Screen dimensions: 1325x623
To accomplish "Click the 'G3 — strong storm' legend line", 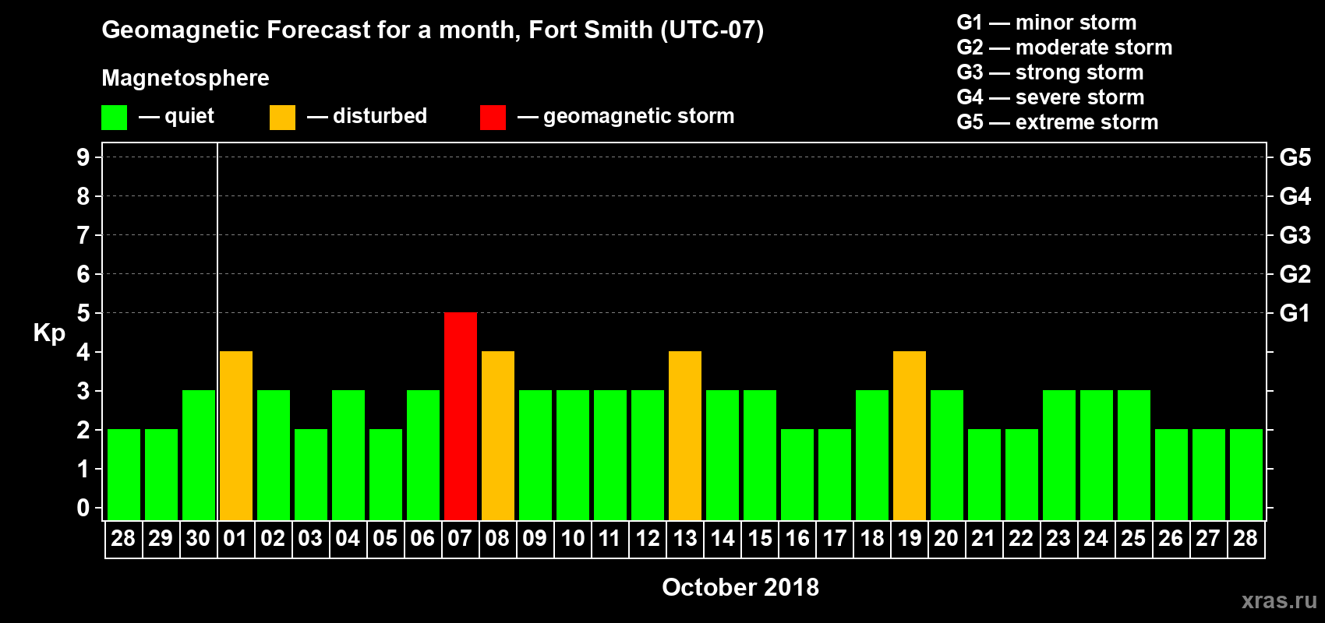I will tap(1050, 72).
